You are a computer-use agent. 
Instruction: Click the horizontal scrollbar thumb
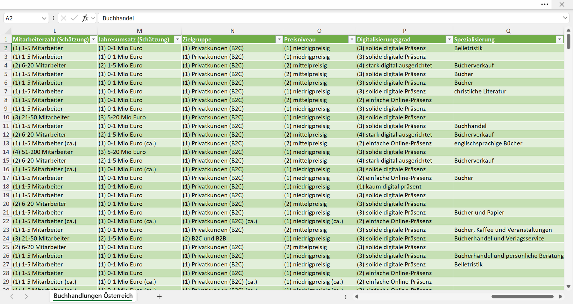coord(522,297)
